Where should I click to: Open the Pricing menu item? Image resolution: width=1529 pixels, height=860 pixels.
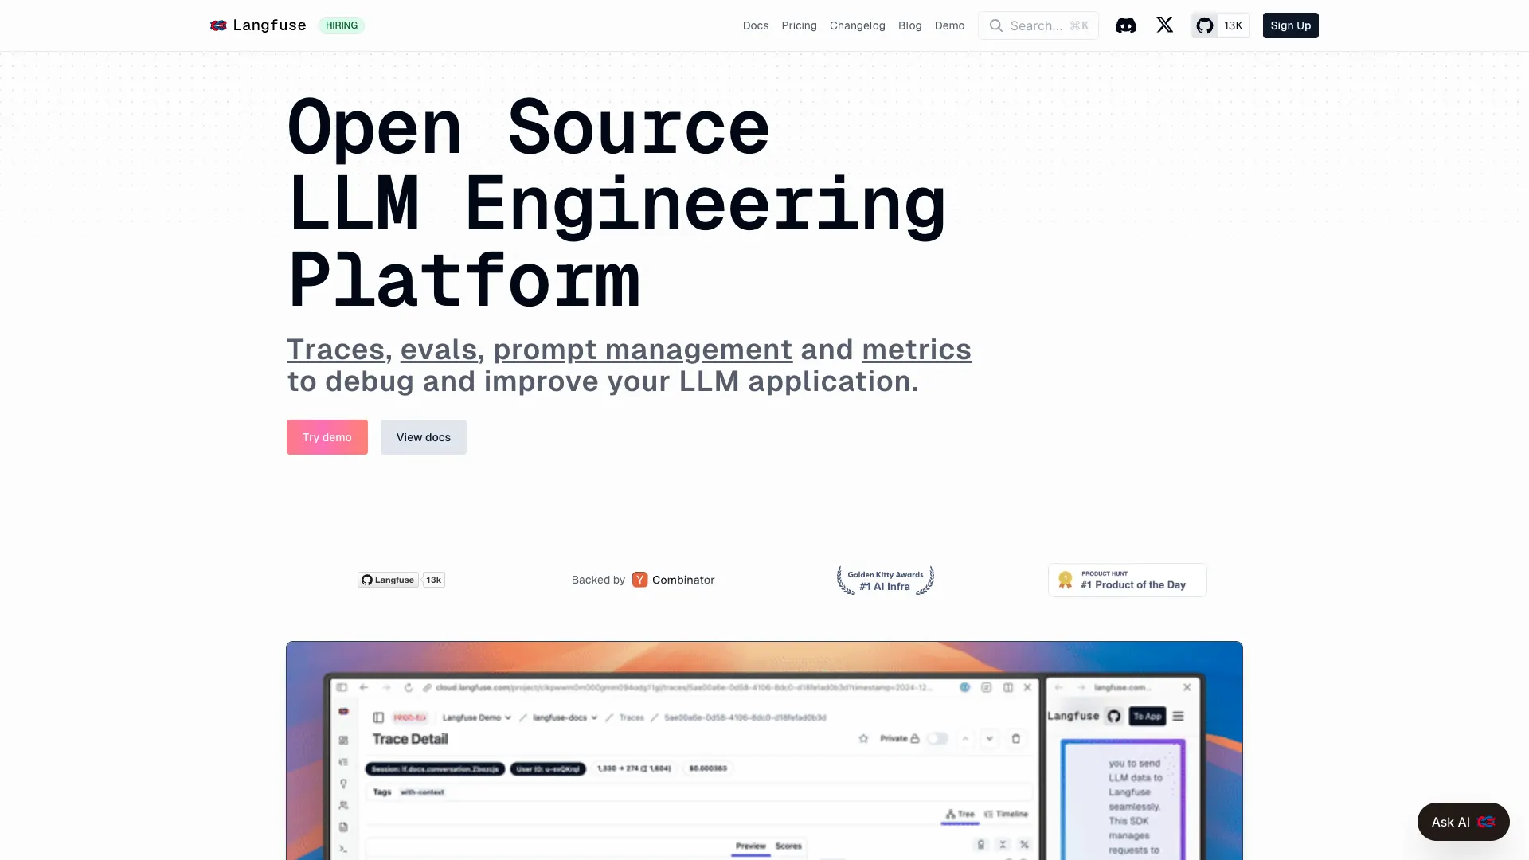pos(799,25)
